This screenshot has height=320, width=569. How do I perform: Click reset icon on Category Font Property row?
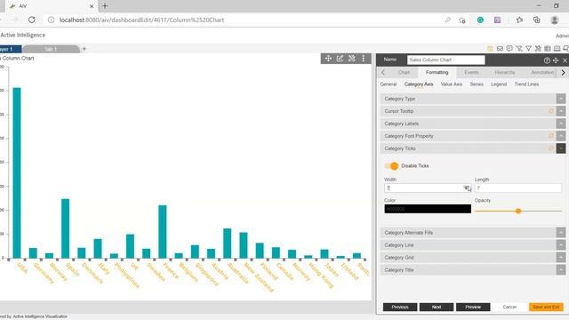pyautogui.click(x=551, y=136)
